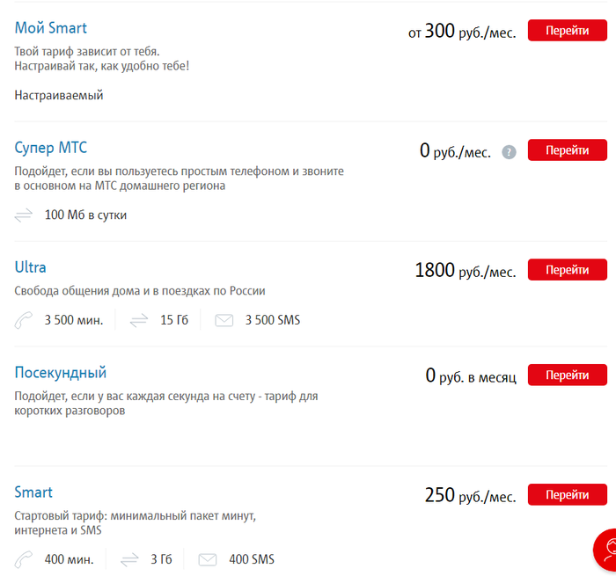Open the Ultra tariff title link
616x576 pixels.
[31, 267]
